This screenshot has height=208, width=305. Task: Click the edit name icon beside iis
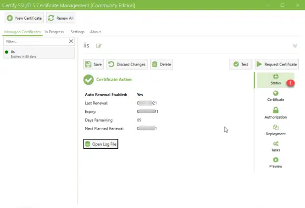(x=99, y=46)
